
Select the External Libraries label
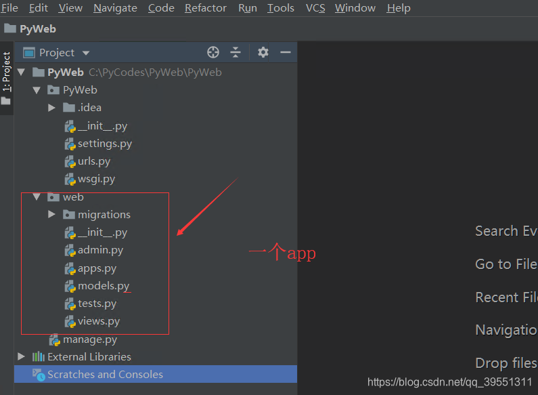[x=89, y=357]
